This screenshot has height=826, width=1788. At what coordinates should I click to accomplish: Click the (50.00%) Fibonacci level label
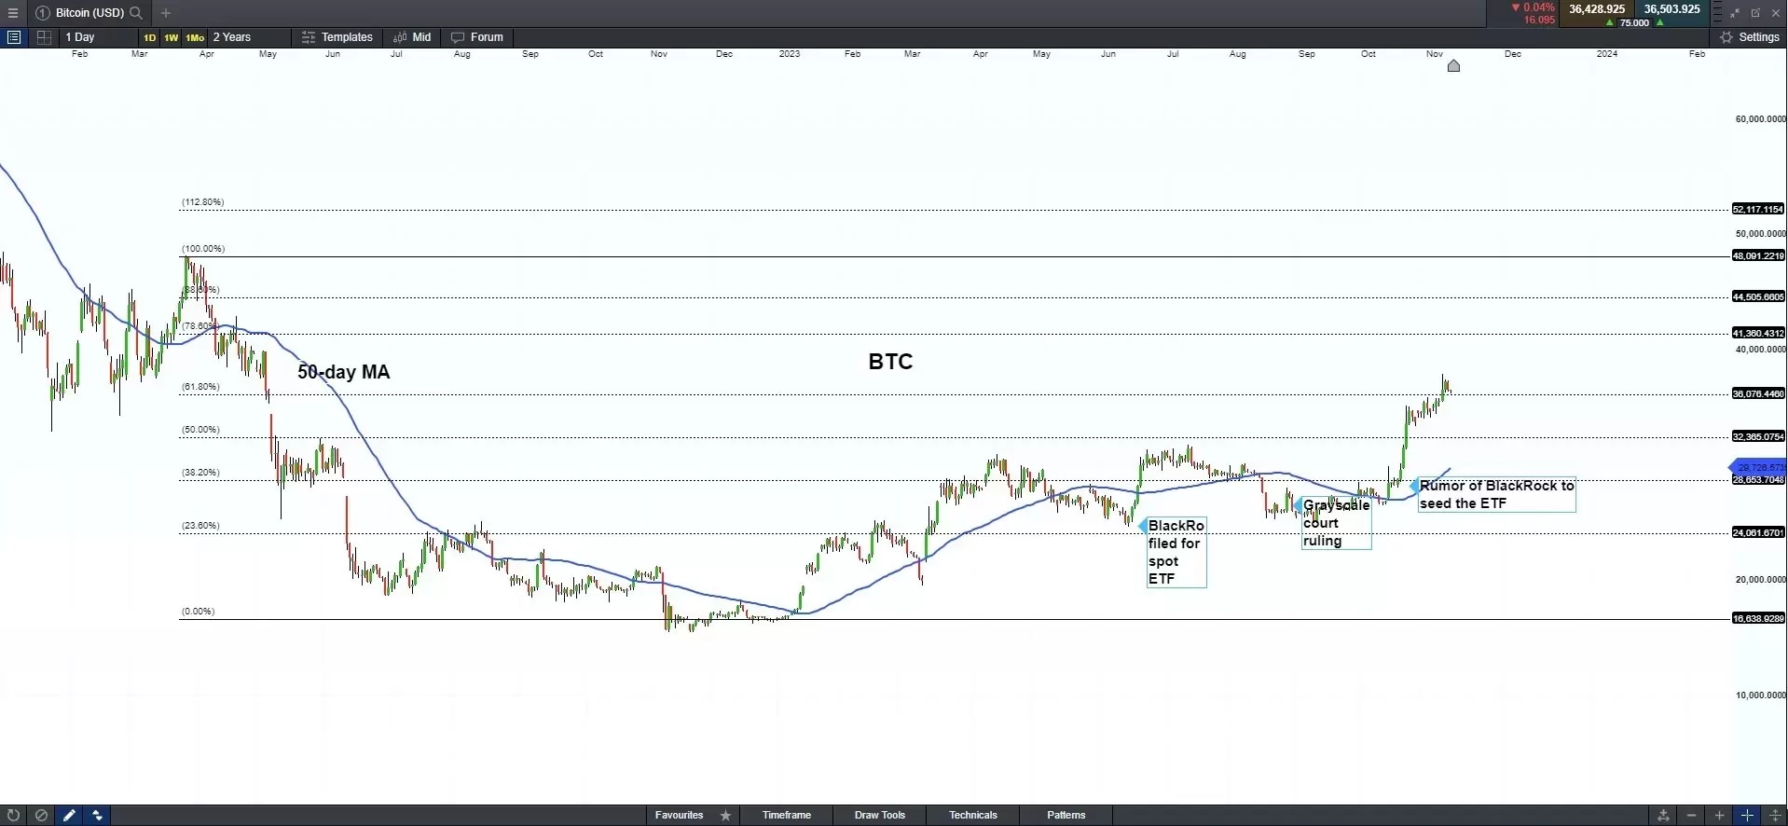(x=200, y=430)
